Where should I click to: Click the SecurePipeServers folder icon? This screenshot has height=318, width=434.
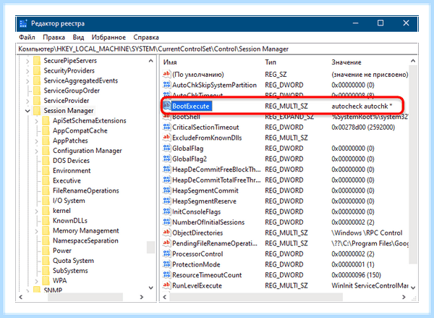point(37,61)
